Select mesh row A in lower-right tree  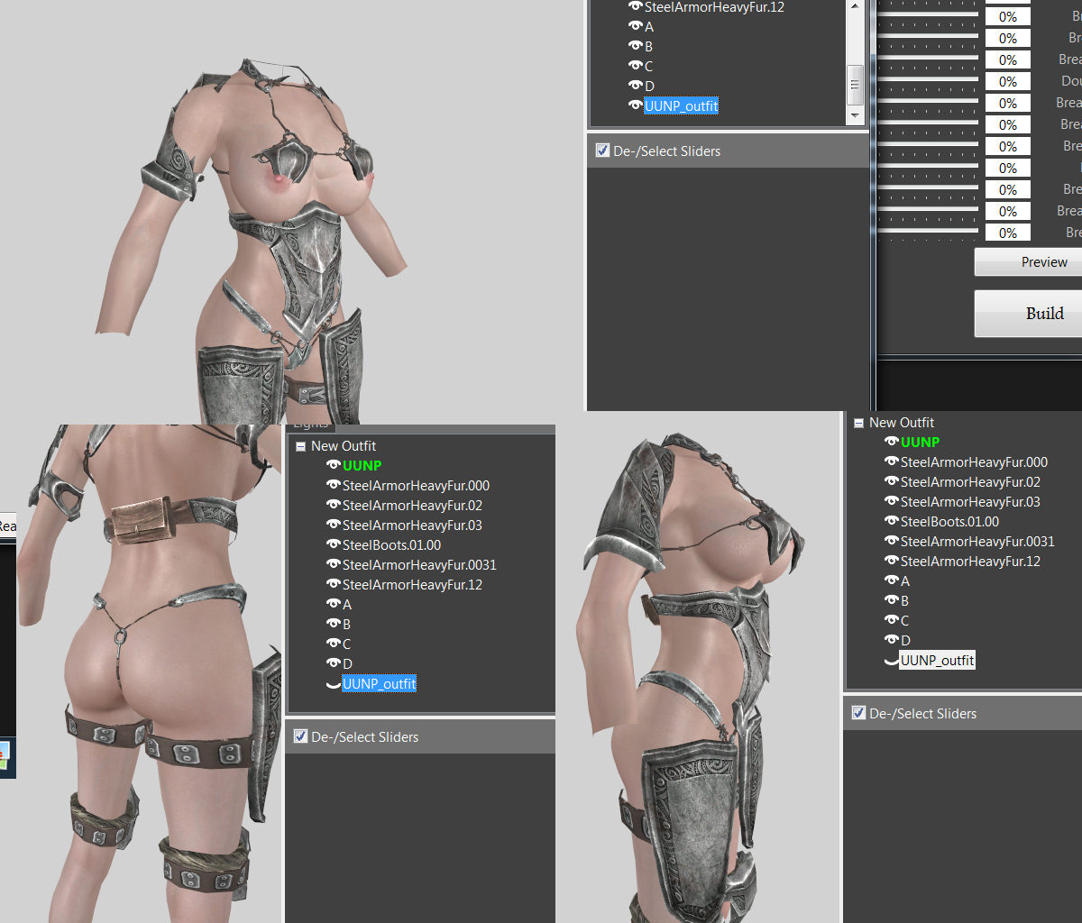[x=904, y=581]
